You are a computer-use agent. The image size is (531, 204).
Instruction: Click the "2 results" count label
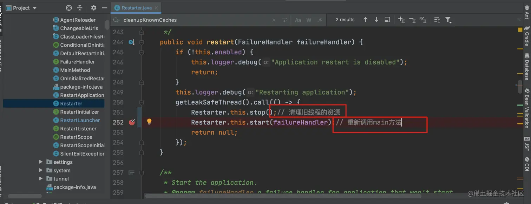[345, 20]
